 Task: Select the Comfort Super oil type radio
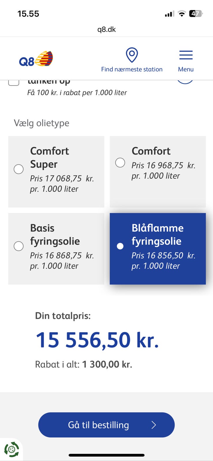pos(19,169)
